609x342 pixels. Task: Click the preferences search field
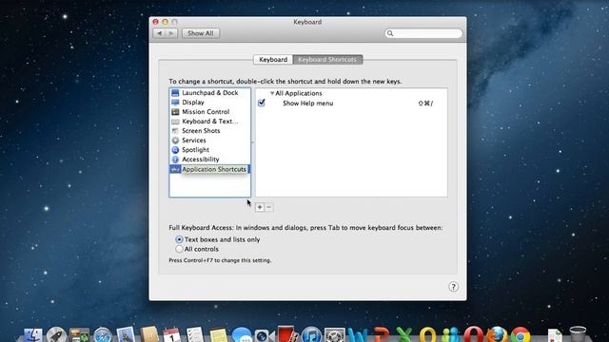pyautogui.click(x=423, y=33)
